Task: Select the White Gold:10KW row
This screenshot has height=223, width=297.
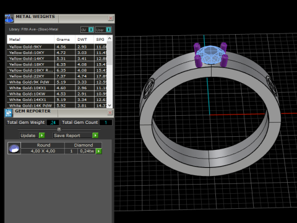Action: click(57, 94)
